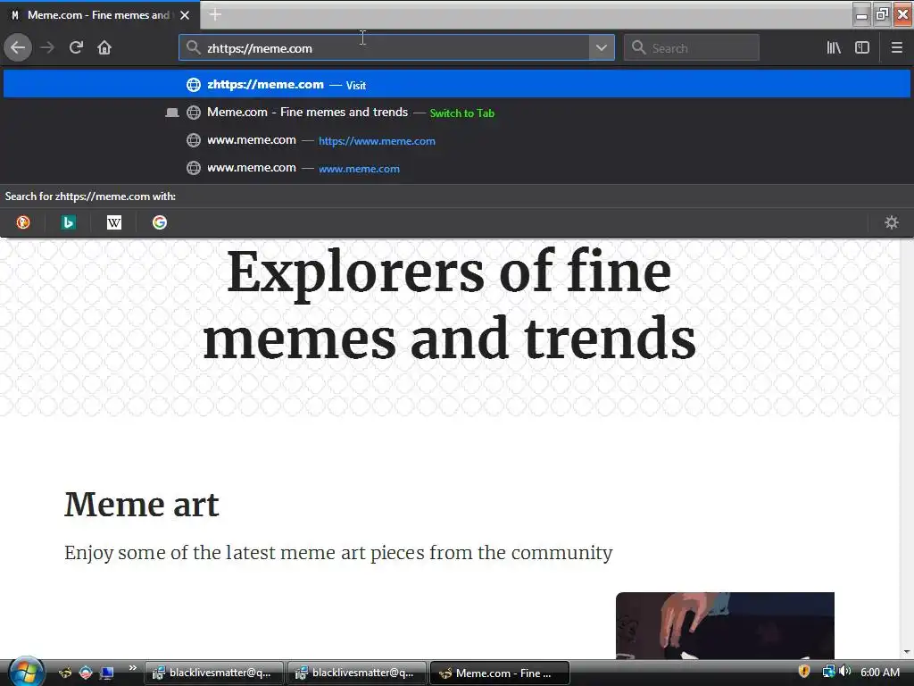Search with the Wikipedia engine icon

(x=114, y=222)
